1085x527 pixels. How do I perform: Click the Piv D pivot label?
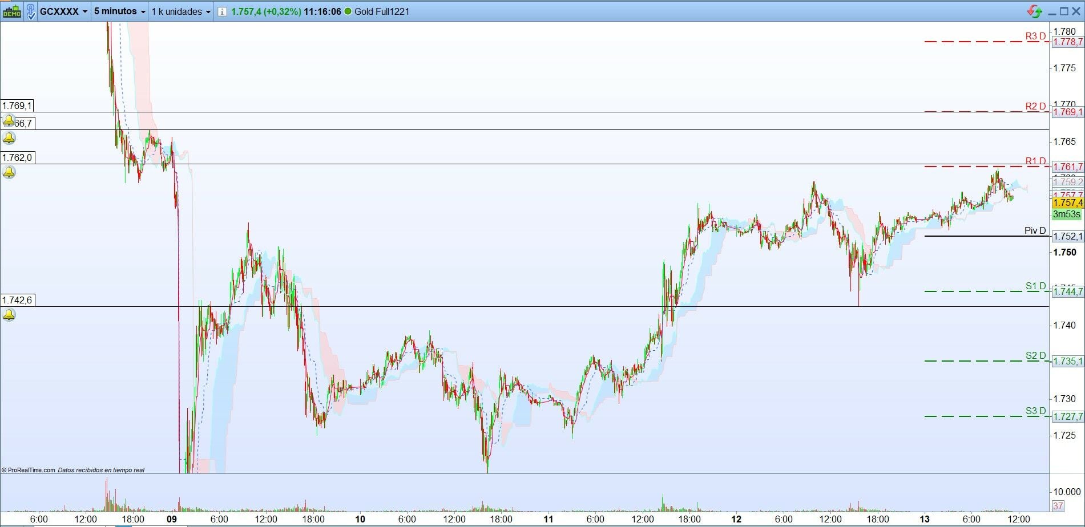click(1035, 231)
